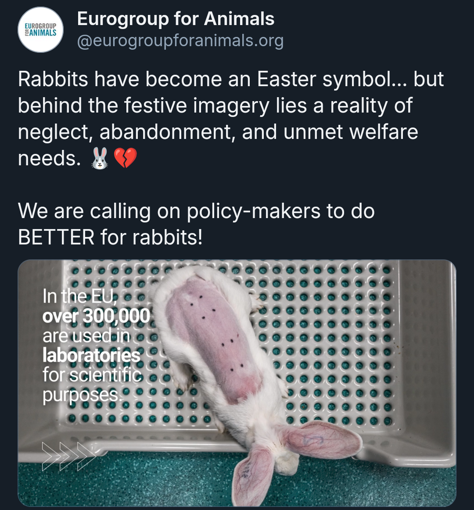Viewport: 474px width, 510px height.
Task: Click the 'neglect, abandonment' text line
Action: coord(218,132)
